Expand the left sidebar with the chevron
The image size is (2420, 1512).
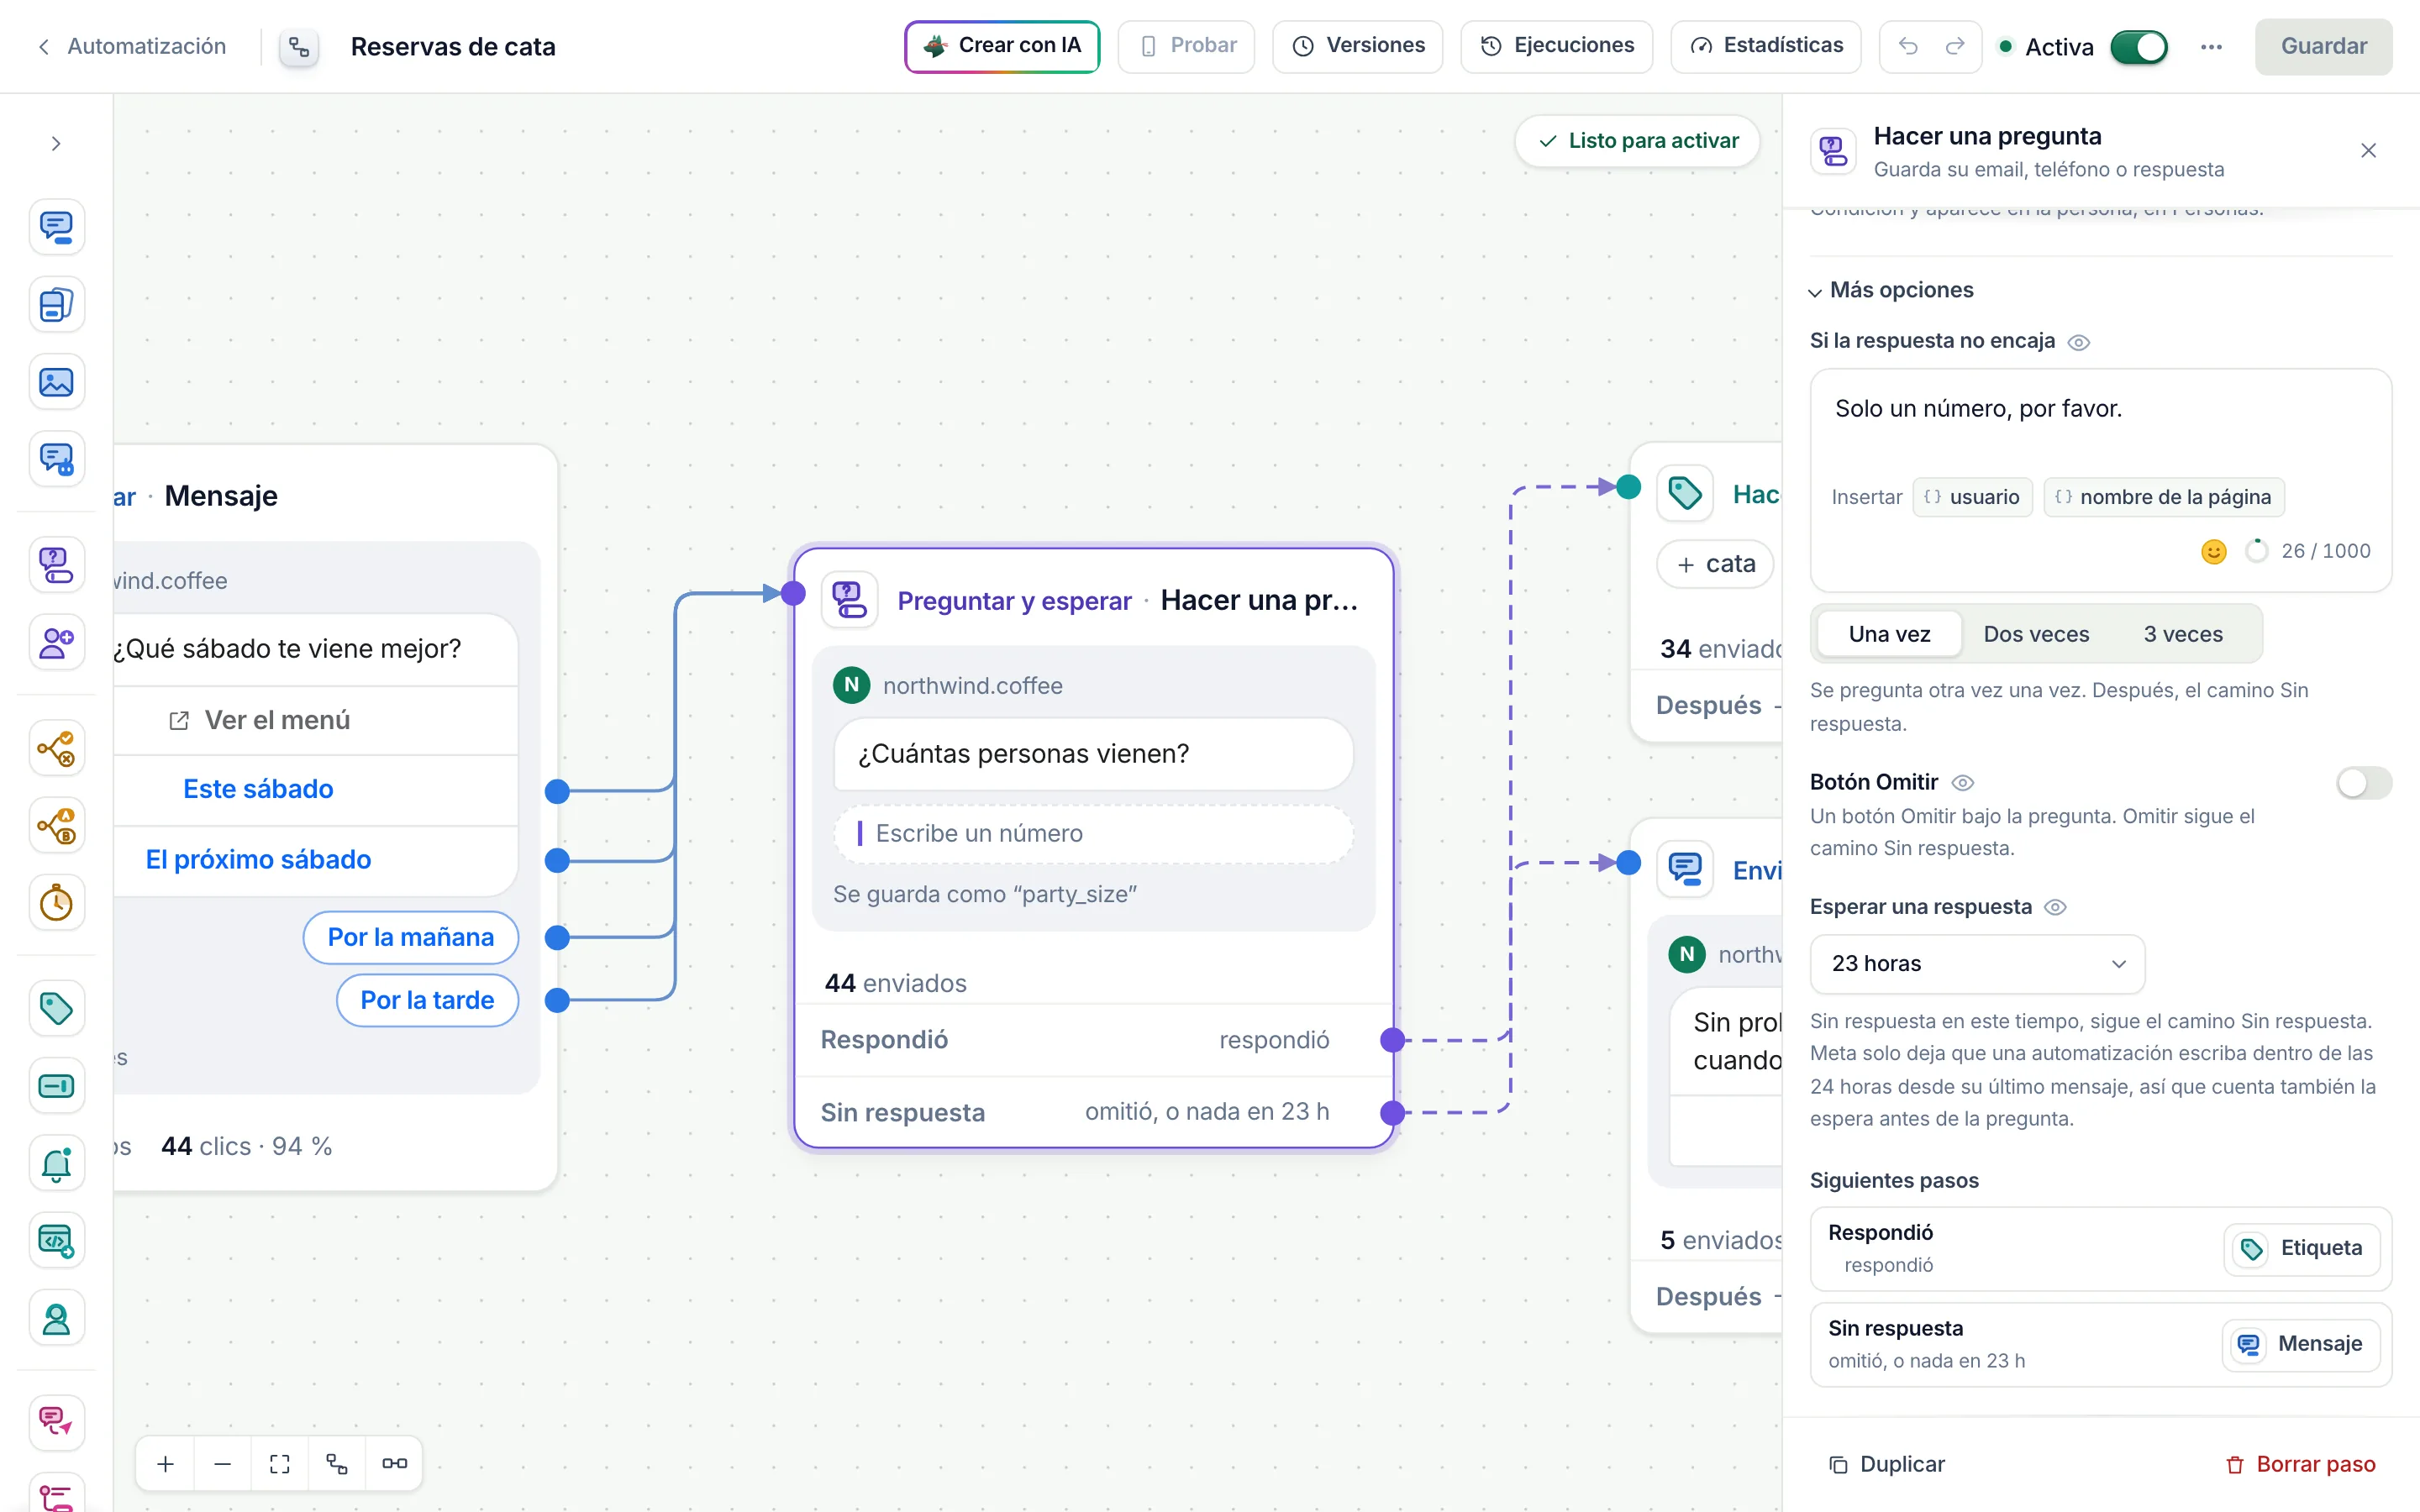(x=56, y=144)
